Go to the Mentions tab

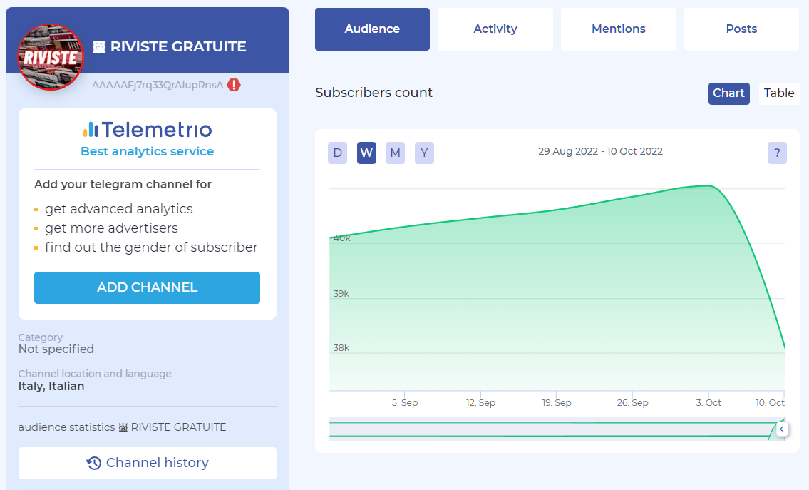tap(619, 29)
